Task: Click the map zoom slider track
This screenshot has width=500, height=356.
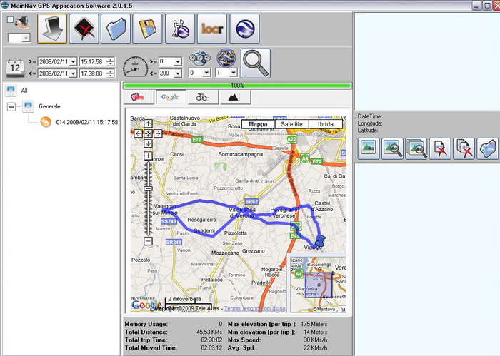Action: click(x=148, y=200)
